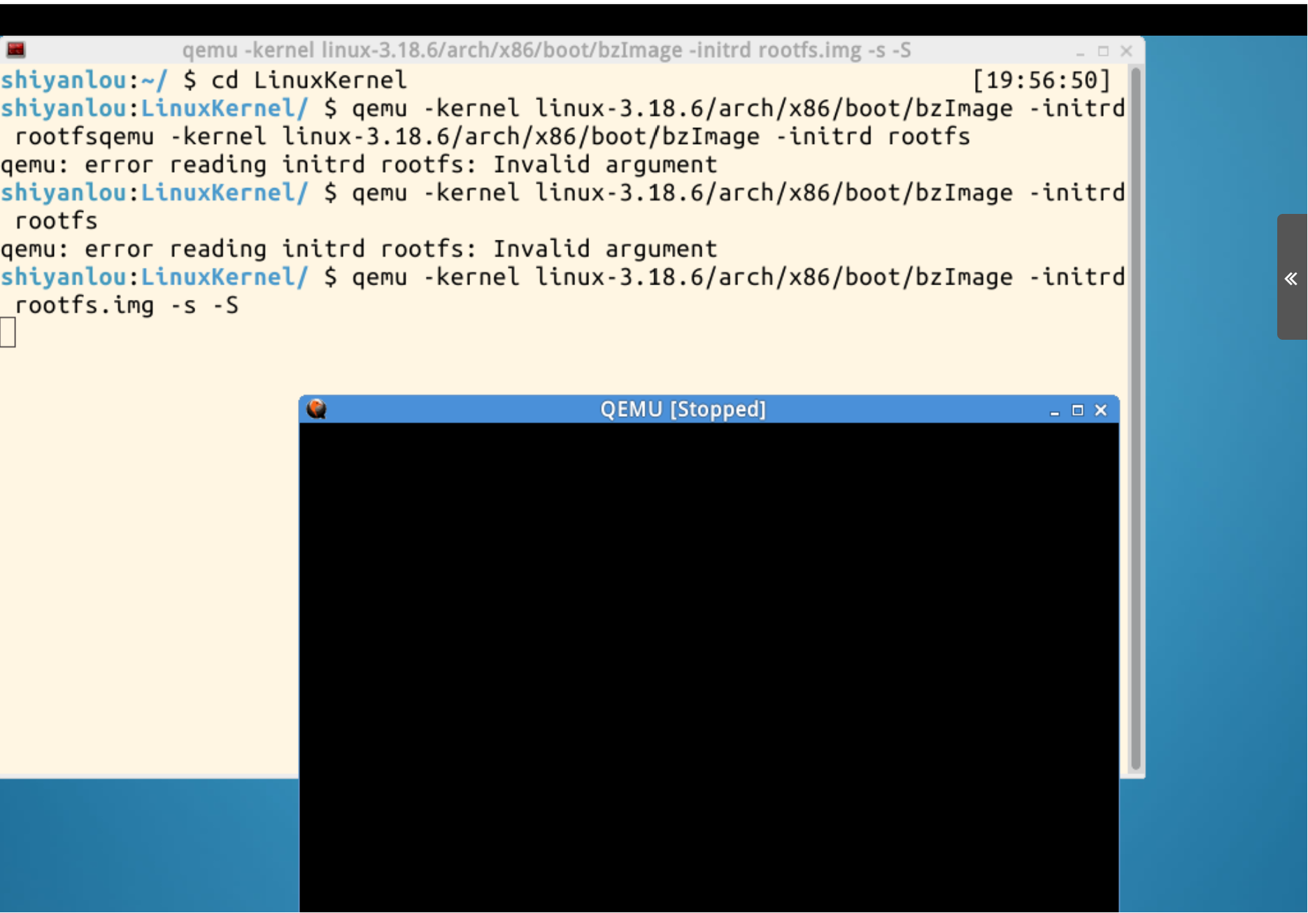Click the QEMU [Stopped] title bar text
The height and width of the screenshot is (913, 1308).
tap(683, 409)
